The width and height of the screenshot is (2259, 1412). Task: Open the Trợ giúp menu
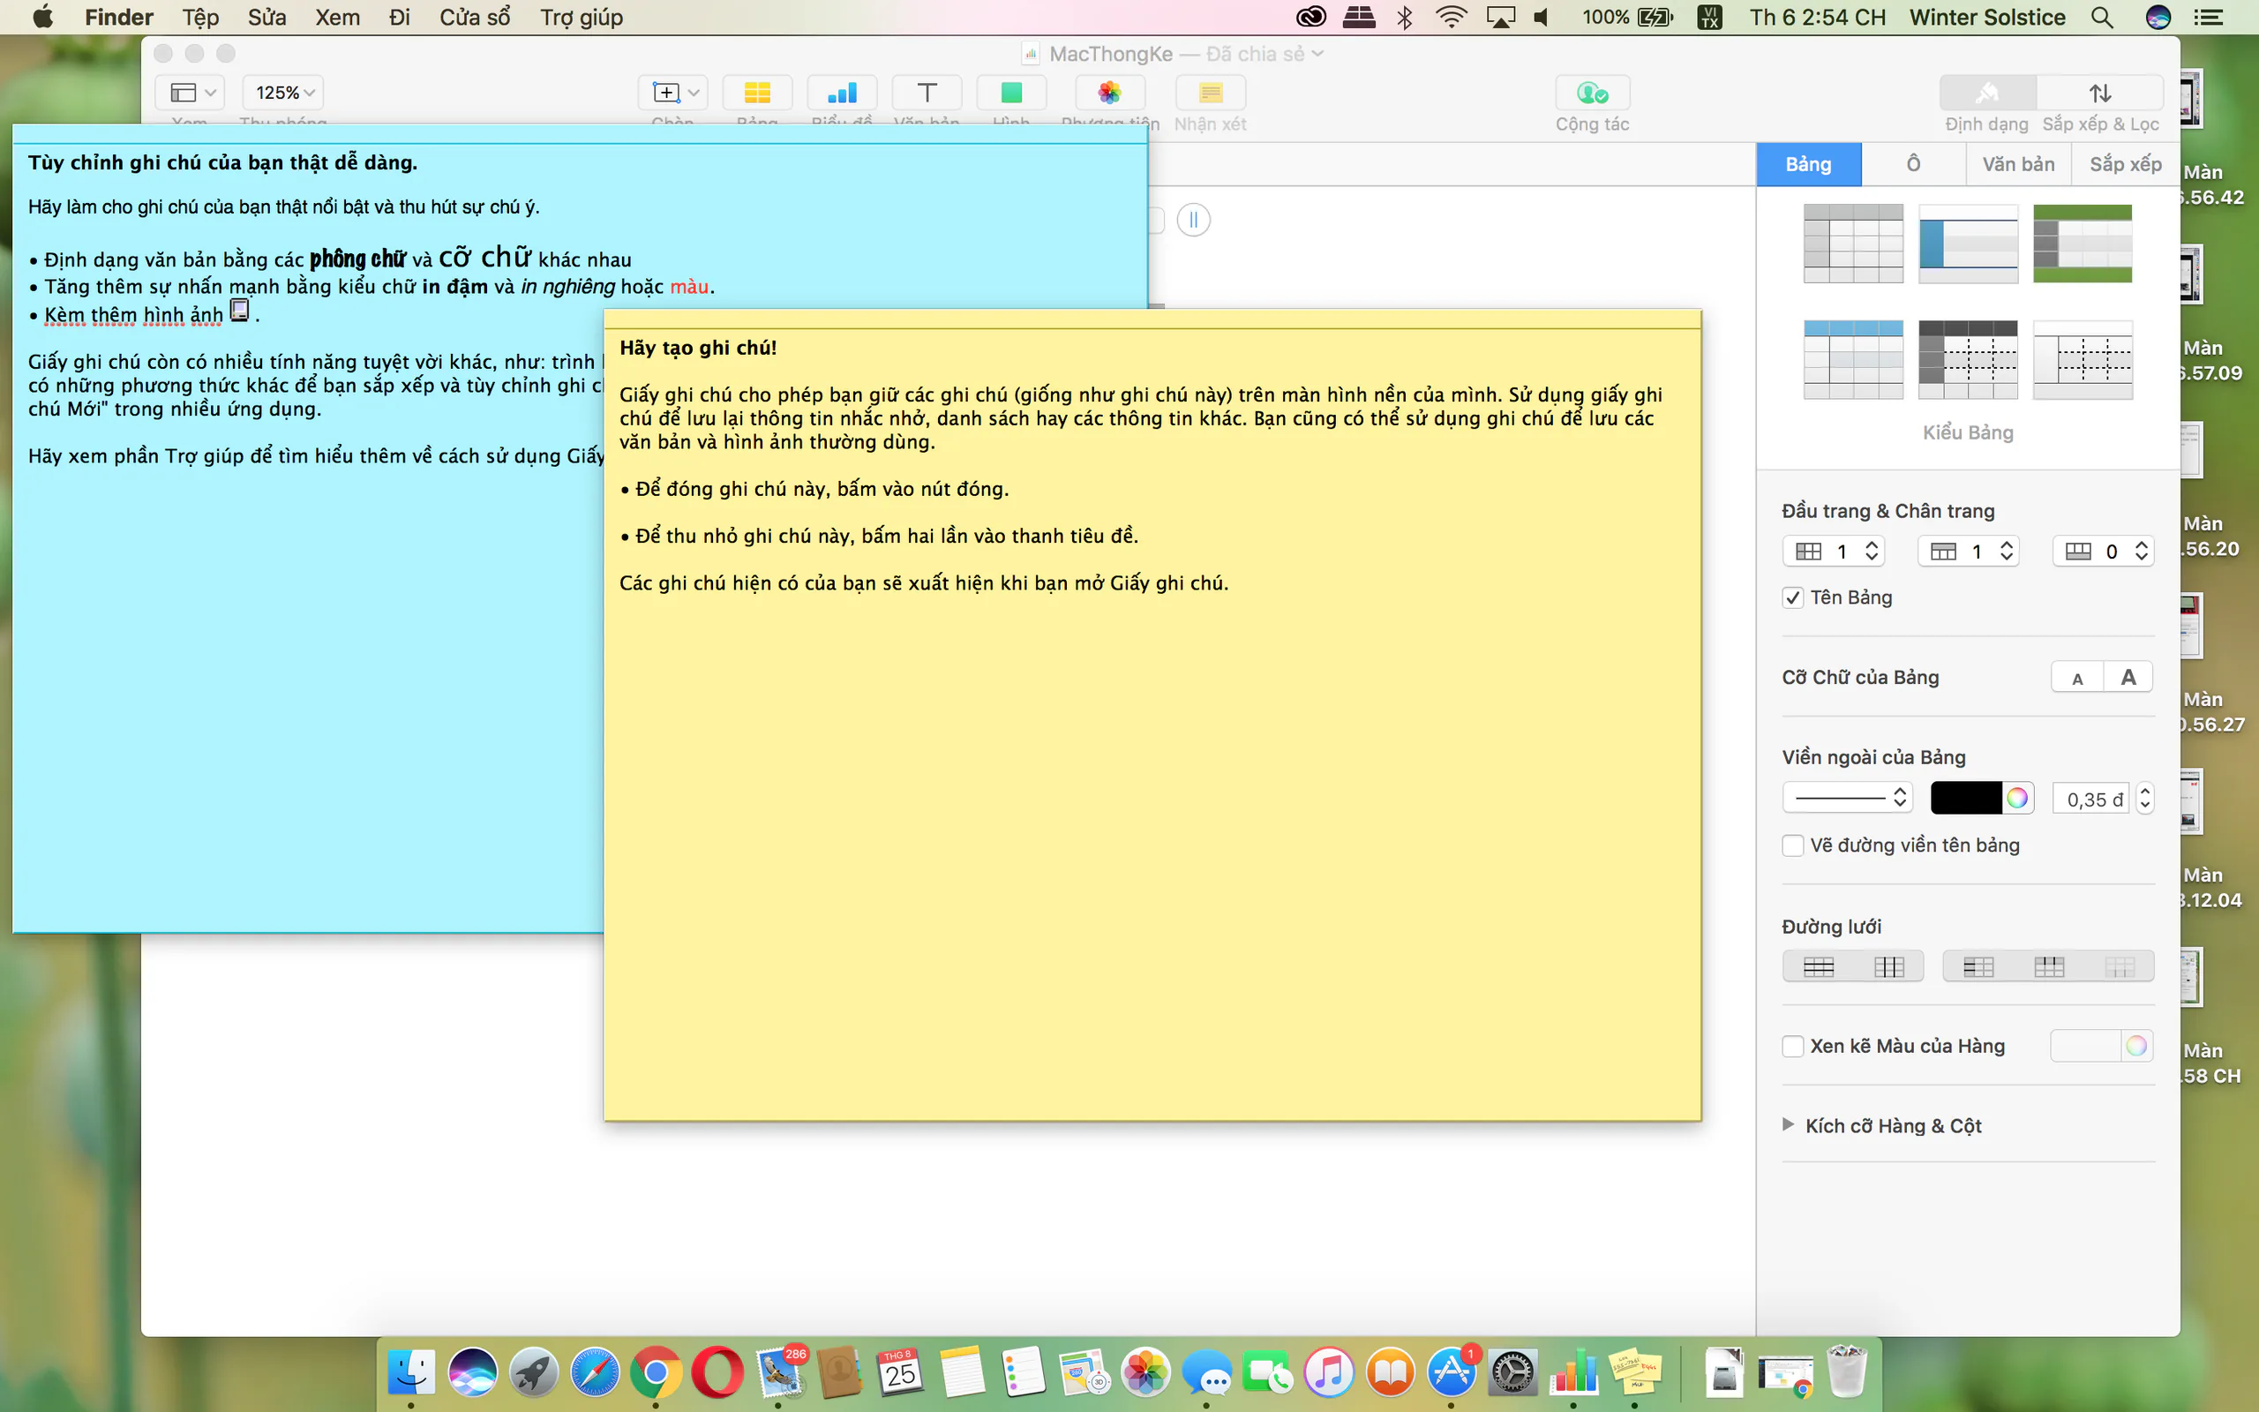[582, 17]
